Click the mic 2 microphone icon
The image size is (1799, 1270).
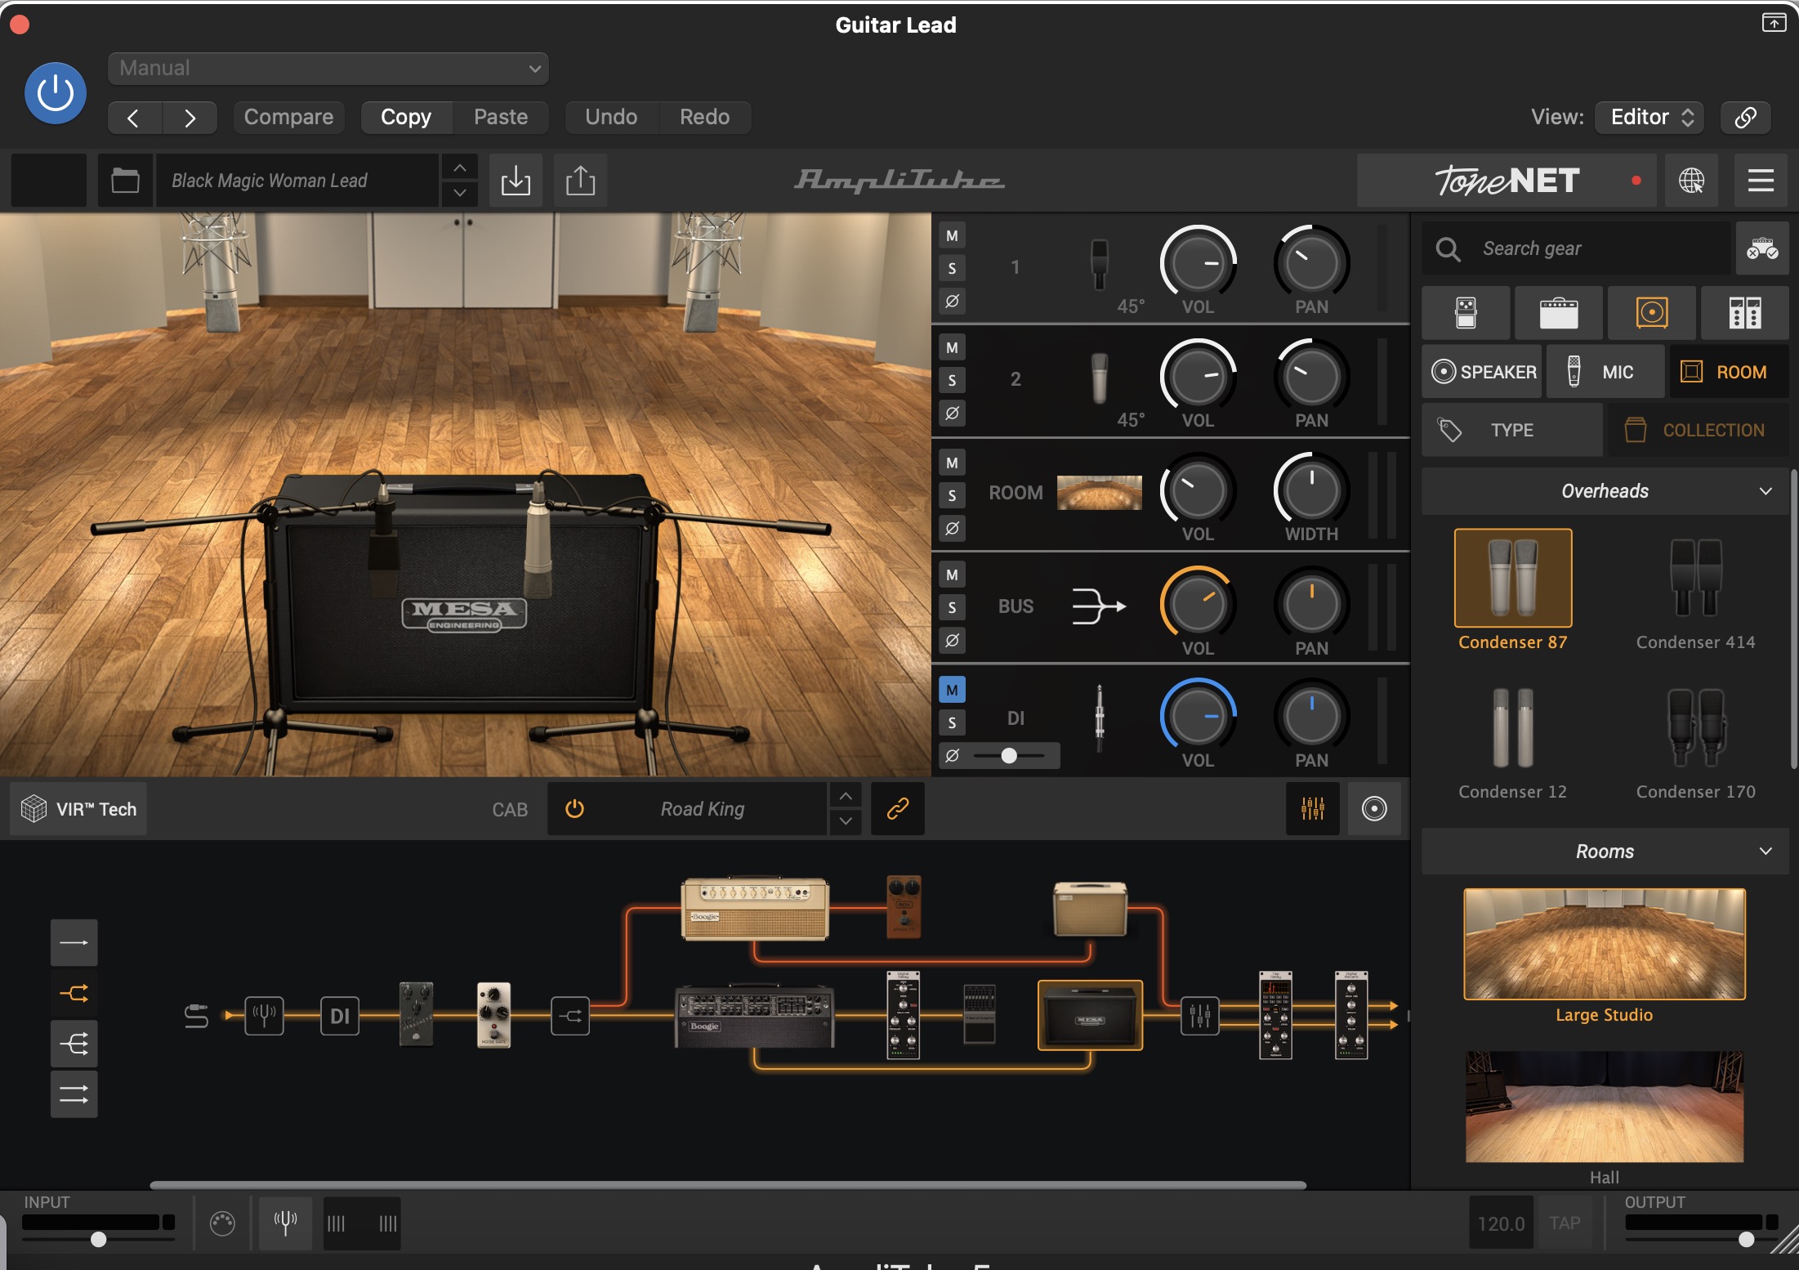click(1100, 378)
